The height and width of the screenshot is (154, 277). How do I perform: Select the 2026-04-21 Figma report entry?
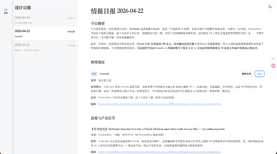point(45,47)
